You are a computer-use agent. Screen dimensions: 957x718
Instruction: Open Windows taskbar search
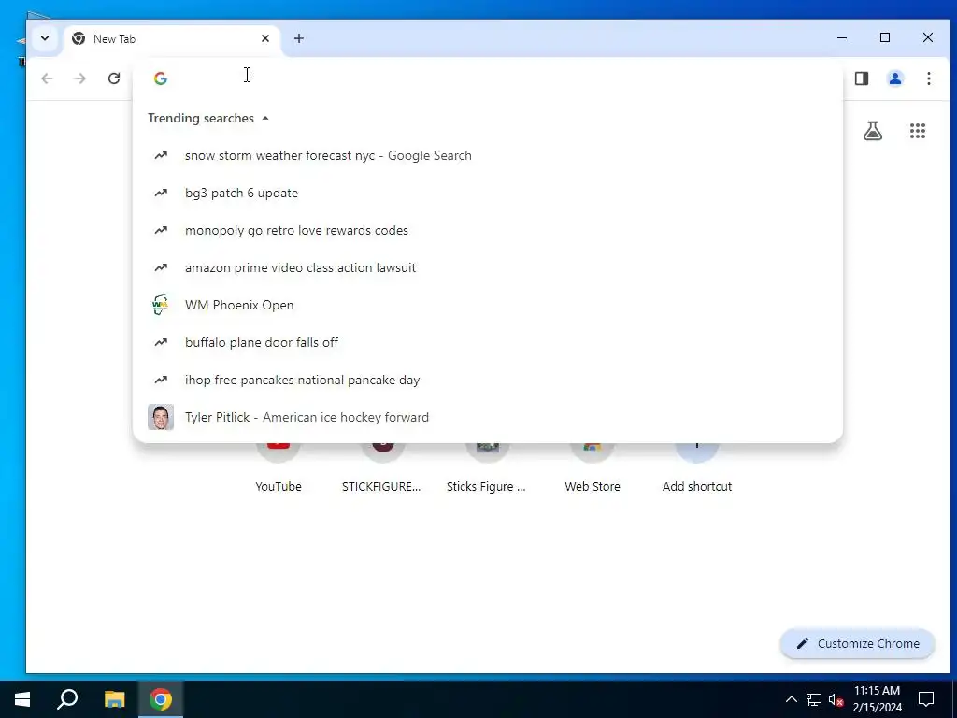tap(67, 699)
